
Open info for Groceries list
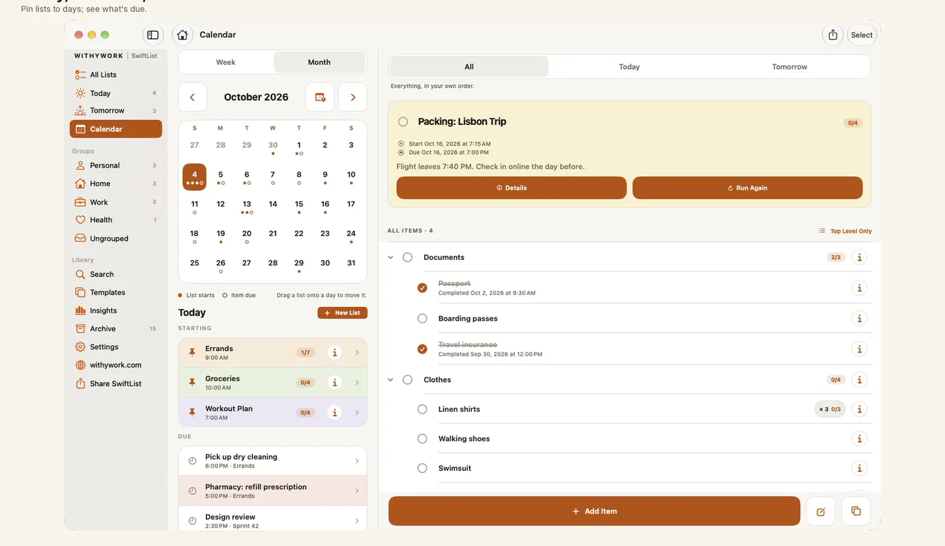pyautogui.click(x=334, y=383)
